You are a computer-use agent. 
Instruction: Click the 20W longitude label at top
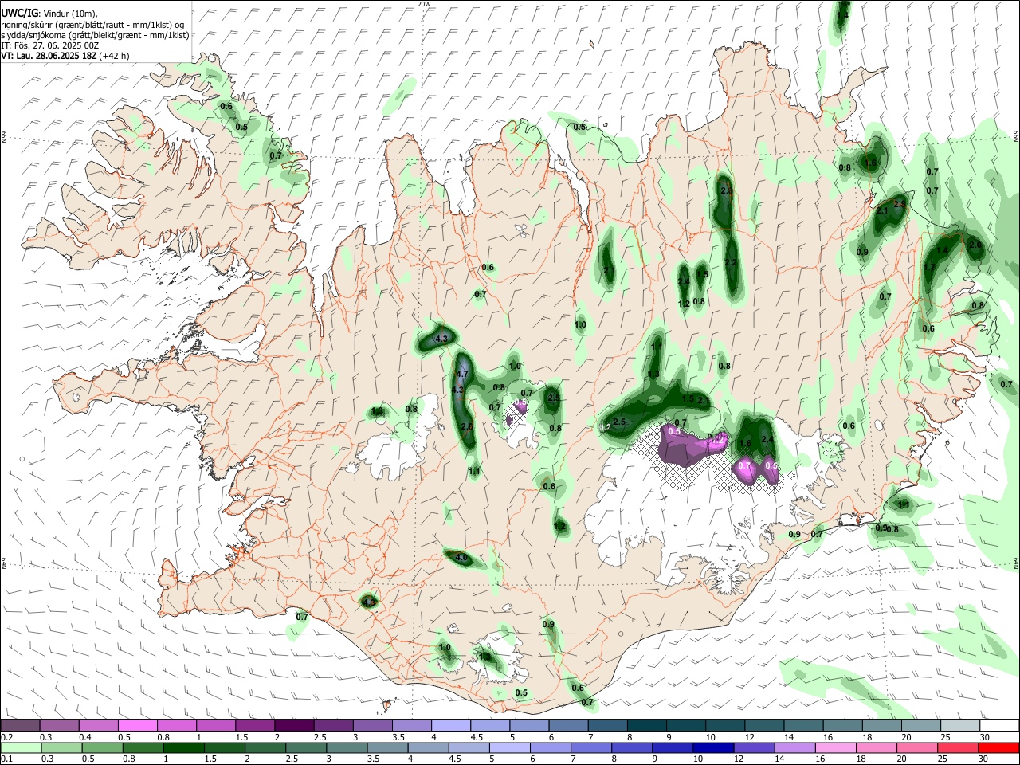(424, 4)
